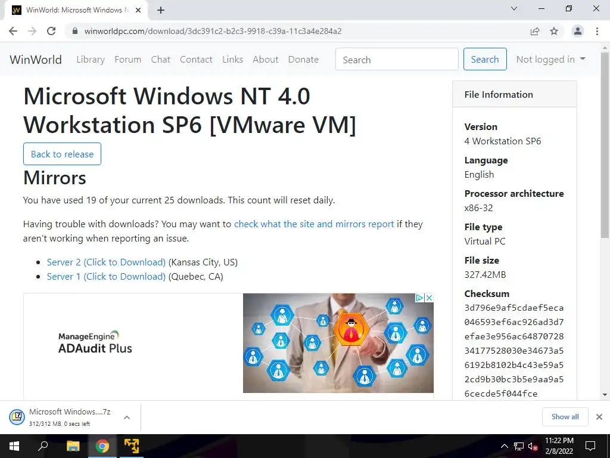Open the Windows Start menu
Viewport: 610px width, 458px height.
(x=14, y=446)
